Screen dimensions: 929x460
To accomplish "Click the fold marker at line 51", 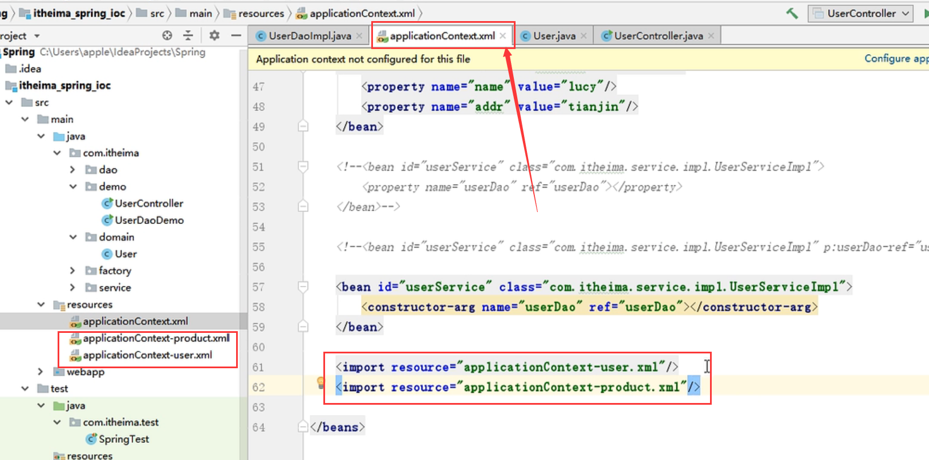I will (x=303, y=166).
